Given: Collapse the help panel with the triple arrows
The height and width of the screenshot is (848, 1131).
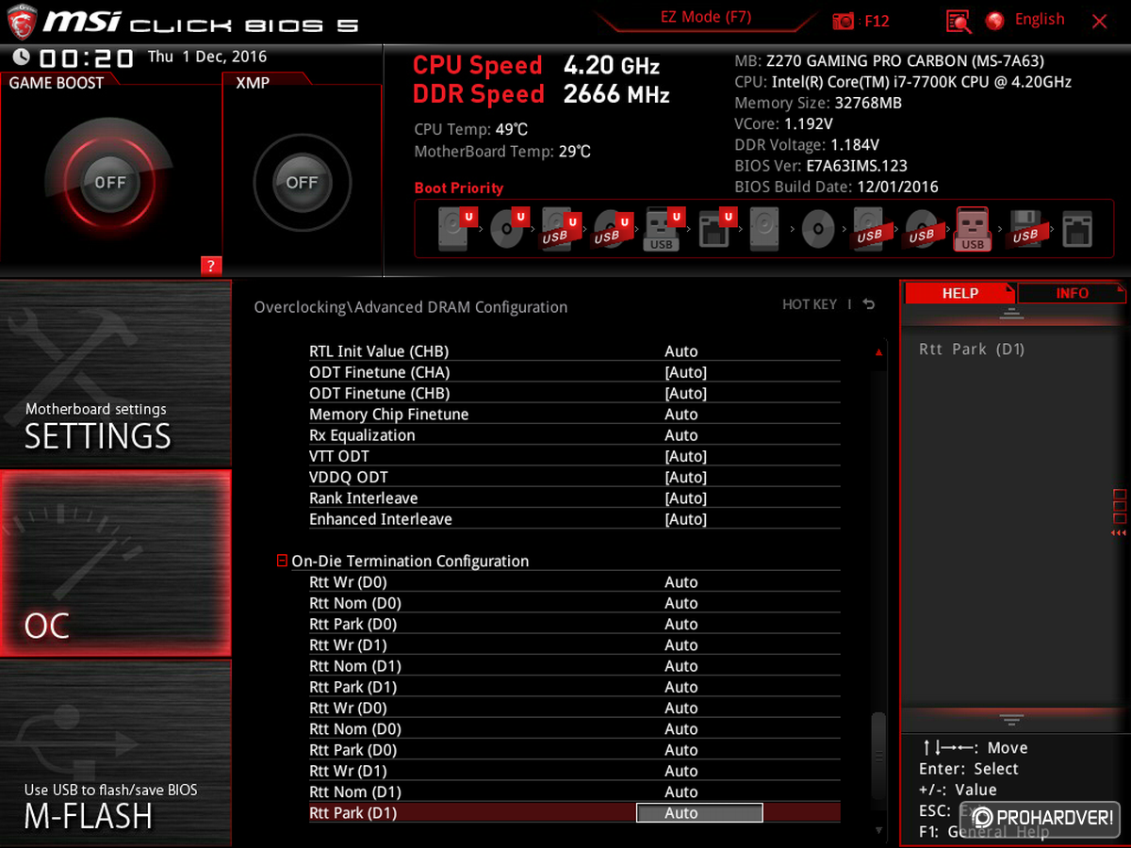Looking at the screenshot, I should [1119, 533].
